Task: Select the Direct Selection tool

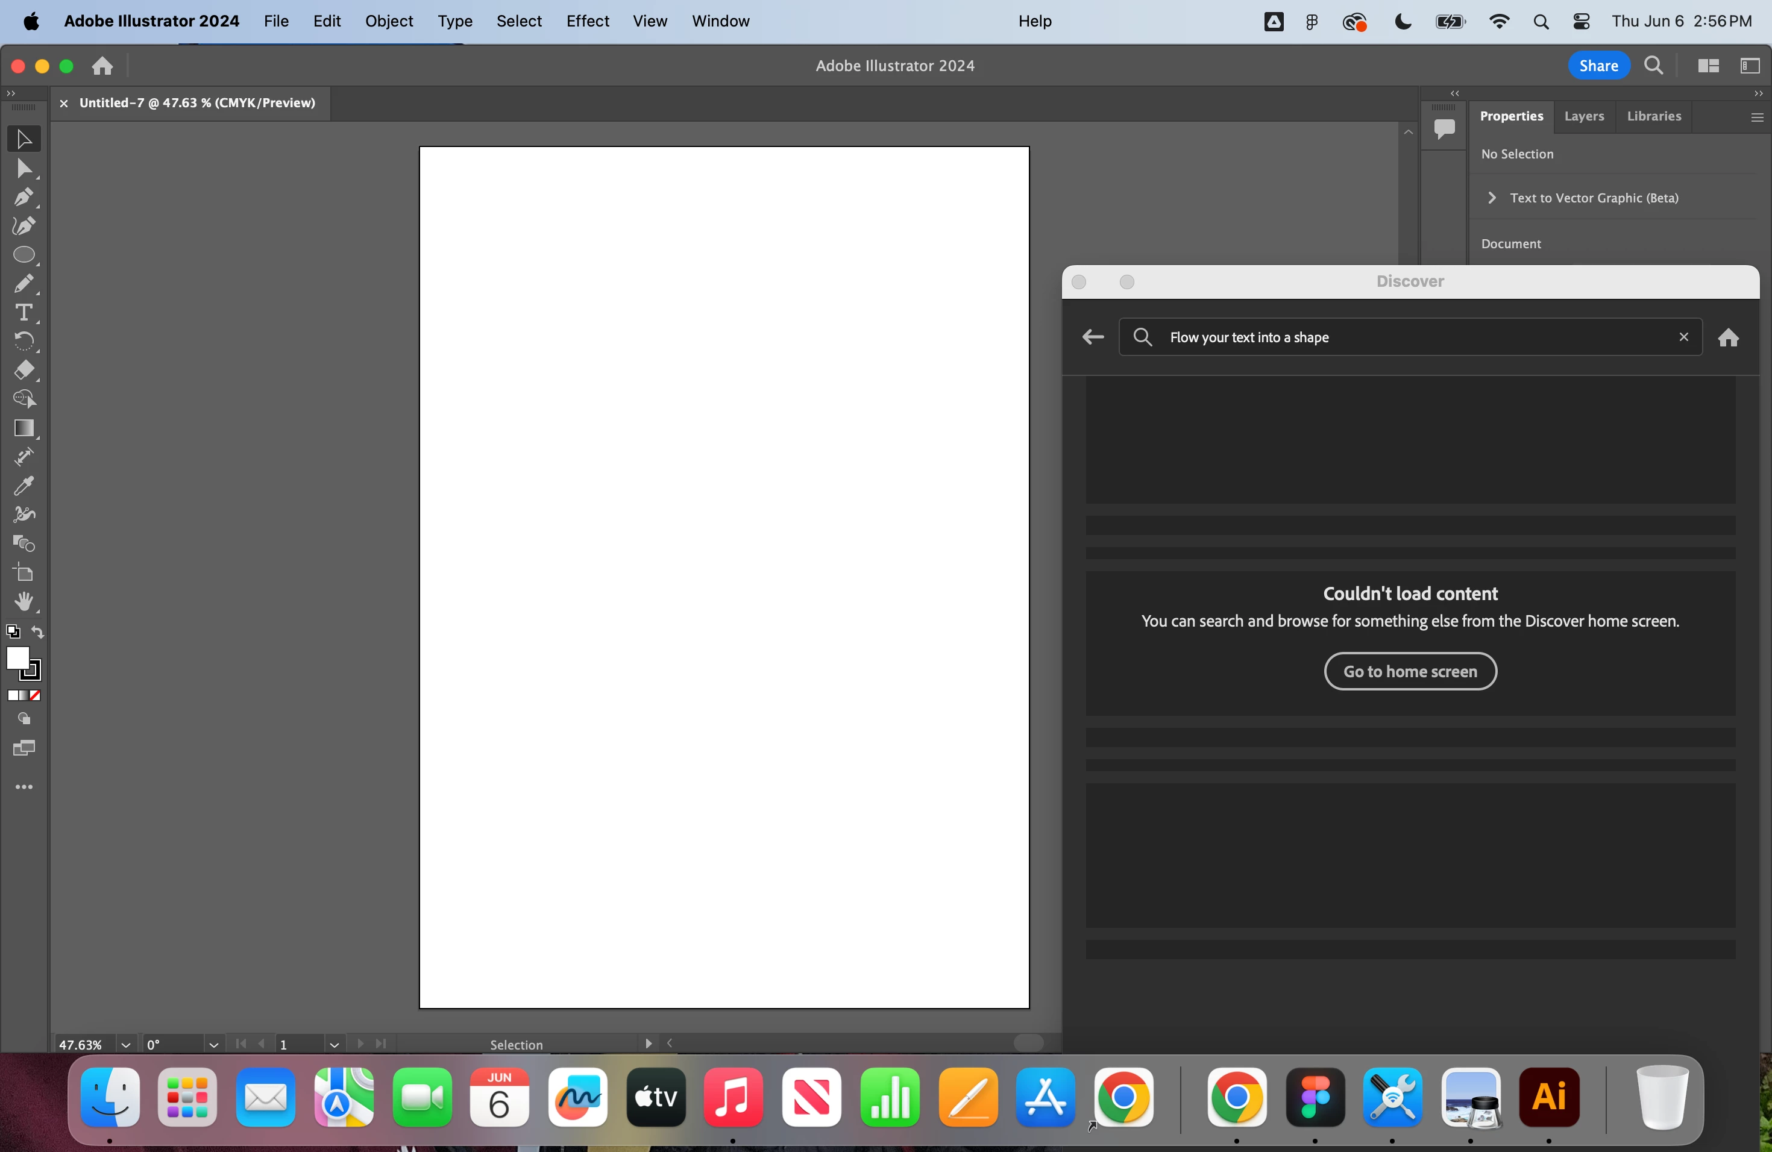Action: (24, 169)
